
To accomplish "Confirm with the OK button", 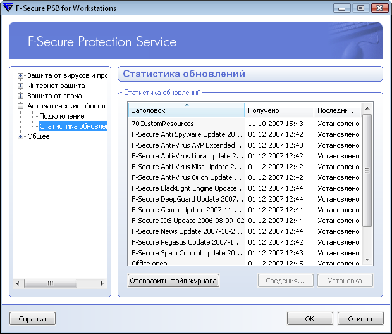I will point(310,319).
